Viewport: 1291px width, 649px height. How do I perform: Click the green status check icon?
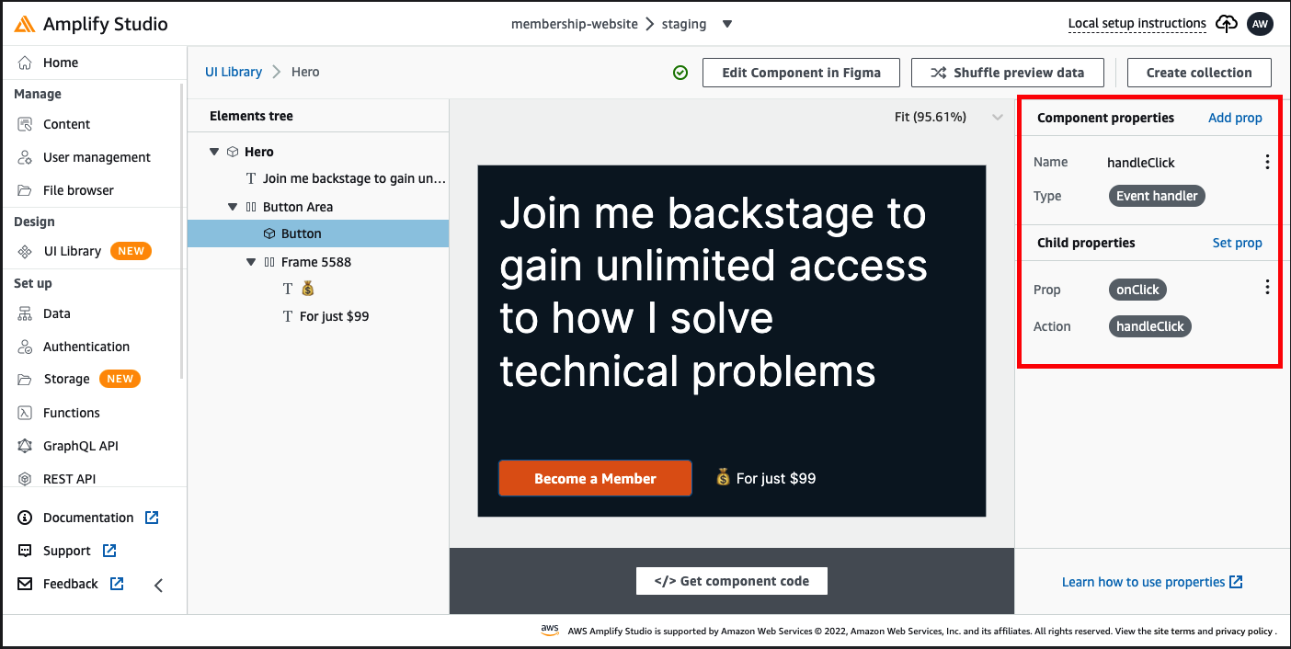click(680, 73)
